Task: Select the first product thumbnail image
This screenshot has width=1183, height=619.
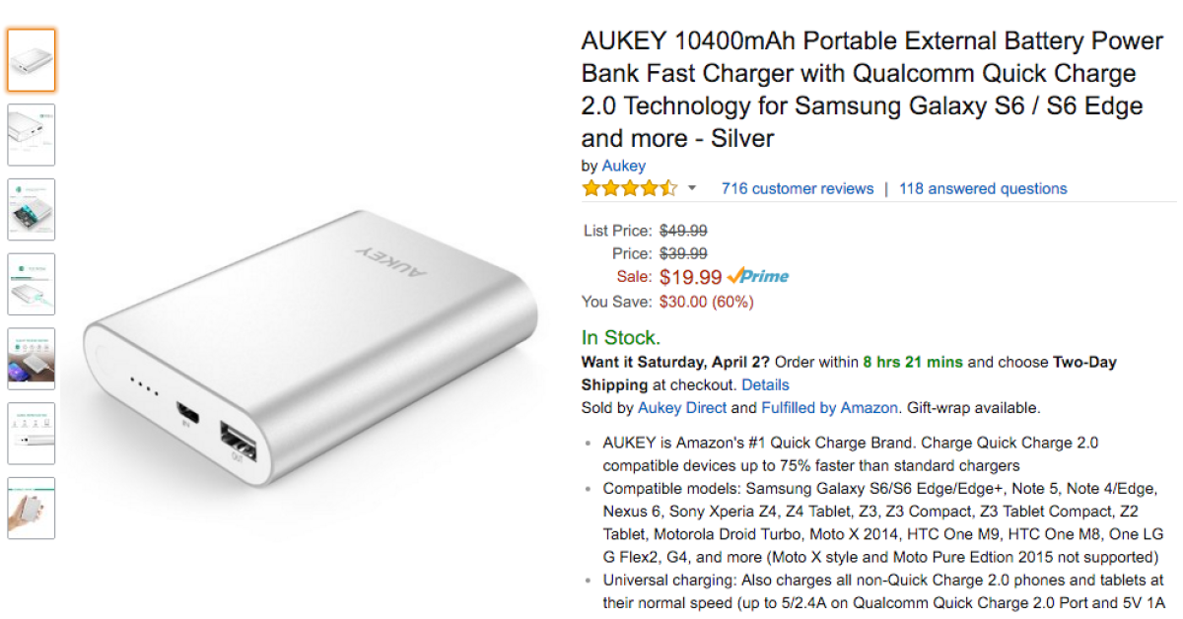Action: pos(32,60)
